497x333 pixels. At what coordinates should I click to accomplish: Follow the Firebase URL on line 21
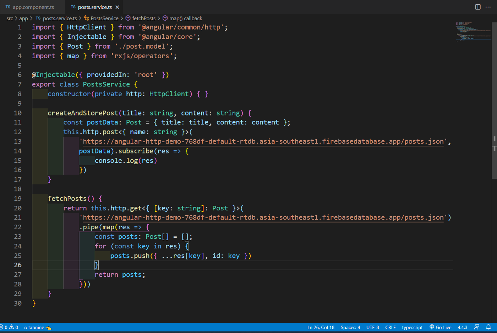263,217
